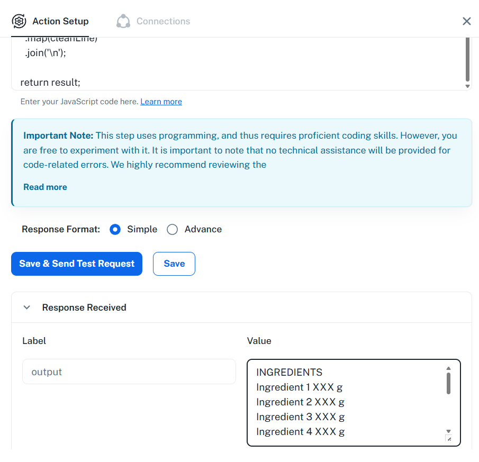Click the Value box scroll up arrow
This screenshot has height=462, width=479.
(x=448, y=368)
